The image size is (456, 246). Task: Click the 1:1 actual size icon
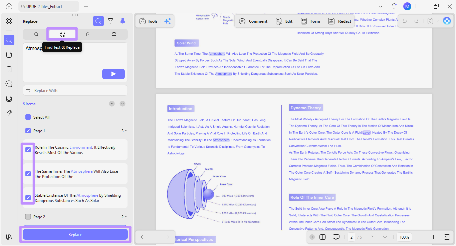(447, 237)
